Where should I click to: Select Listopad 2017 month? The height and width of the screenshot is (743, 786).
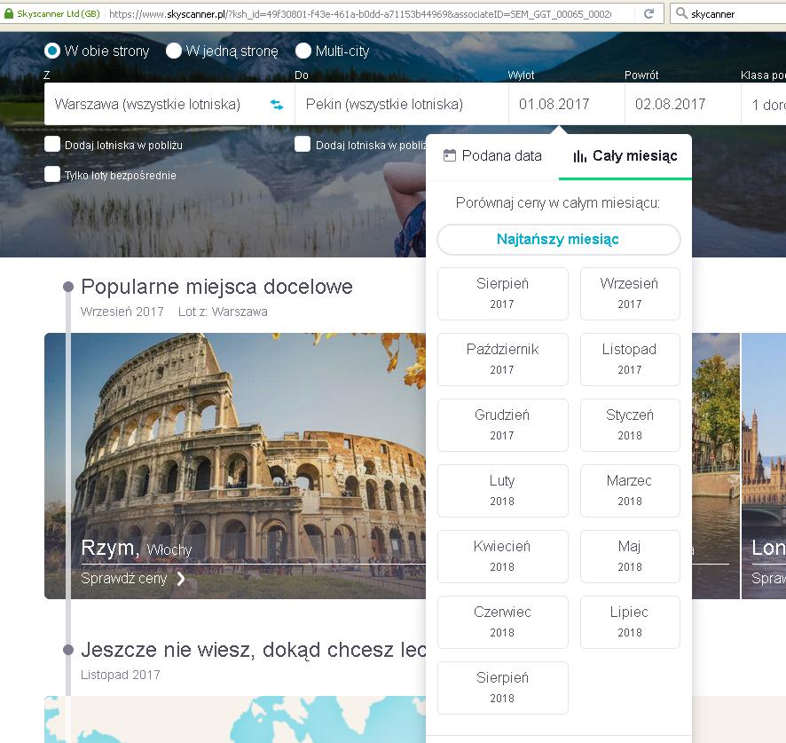[630, 360]
